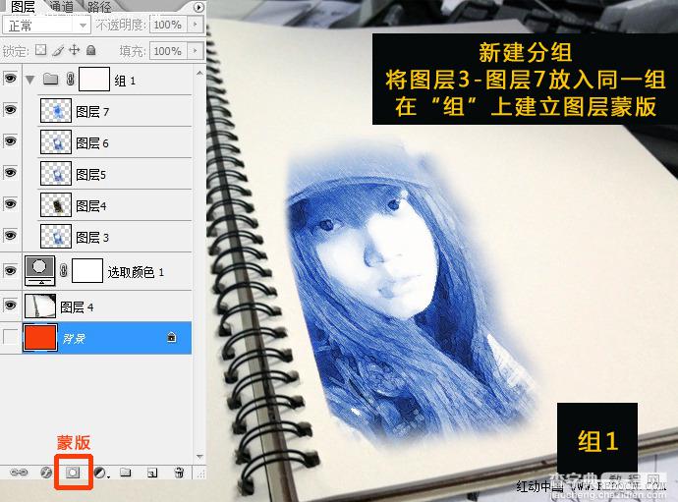The width and height of the screenshot is (678, 502).
Task: Select the 组 1 mask thumbnail
Action: point(94,80)
